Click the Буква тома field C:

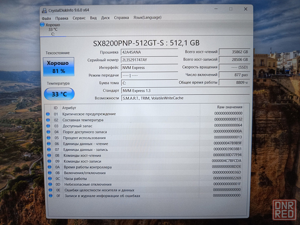[x=149, y=83]
